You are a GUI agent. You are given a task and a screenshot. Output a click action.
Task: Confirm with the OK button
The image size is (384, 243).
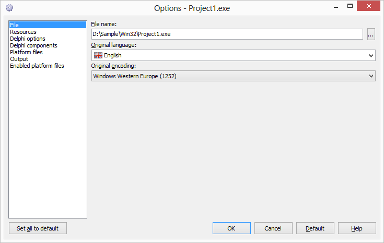click(231, 228)
